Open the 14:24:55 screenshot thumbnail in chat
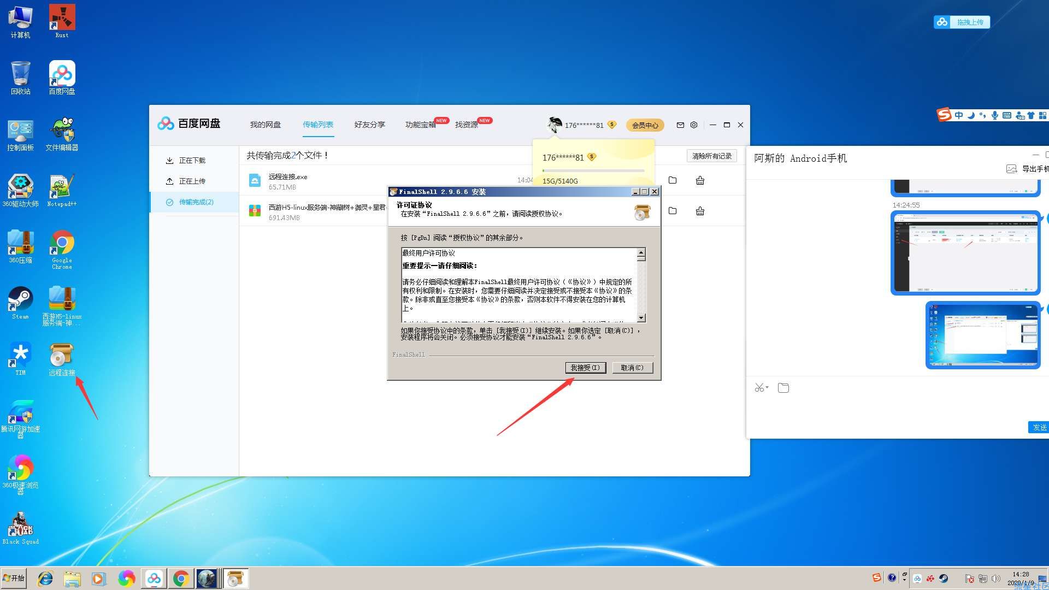This screenshot has height=590, width=1049. tap(965, 253)
